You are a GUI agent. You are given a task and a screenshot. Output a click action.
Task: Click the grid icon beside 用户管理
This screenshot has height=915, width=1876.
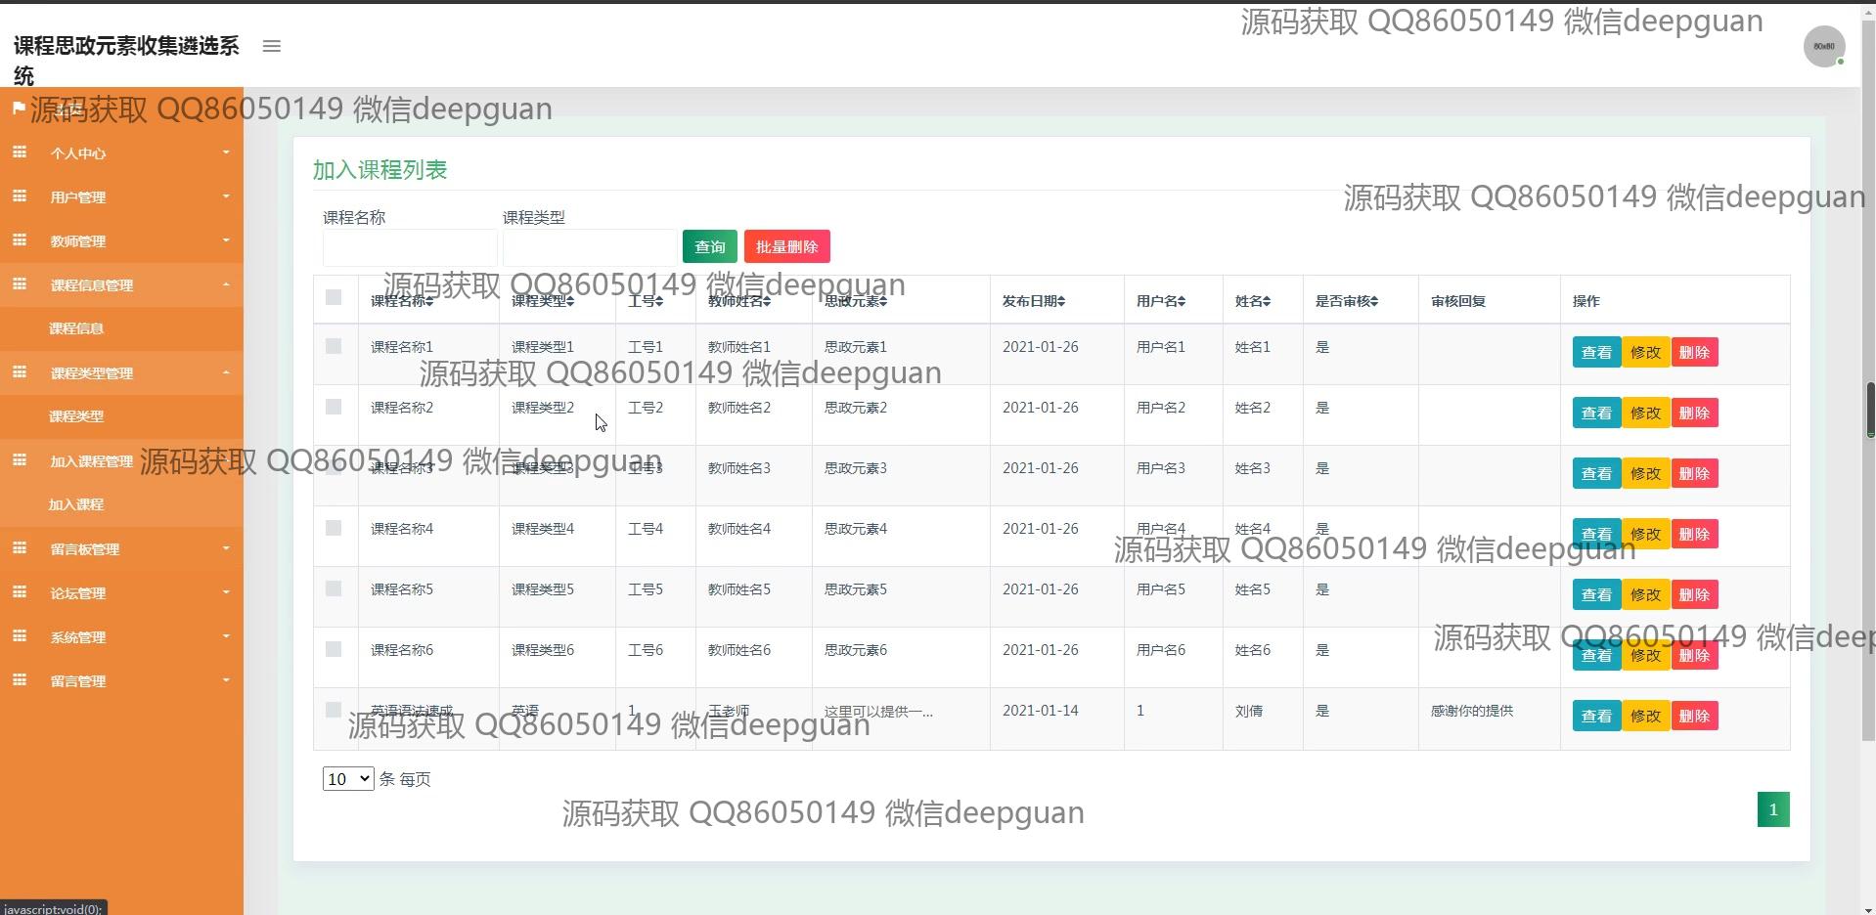coord(20,196)
